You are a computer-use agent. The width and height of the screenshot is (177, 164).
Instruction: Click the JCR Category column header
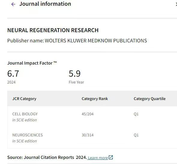24,99
